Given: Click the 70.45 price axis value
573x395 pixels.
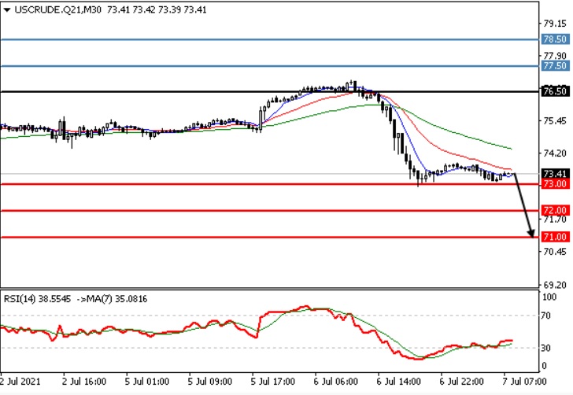Looking at the screenshot, I should click(x=555, y=252).
